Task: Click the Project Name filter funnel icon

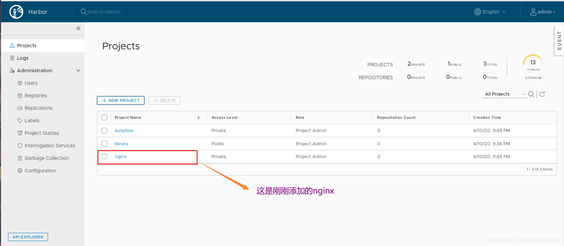Action: click(199, 118)
